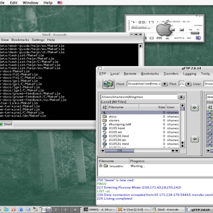Open the gFTP Remote menu
This screenshot has height=213, width=213.
click(130, 73)
